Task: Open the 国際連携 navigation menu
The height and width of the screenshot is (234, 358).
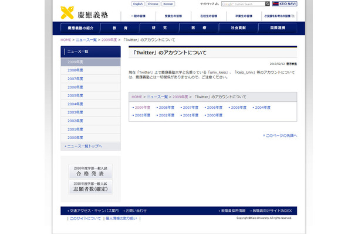Action: (278, 28)
